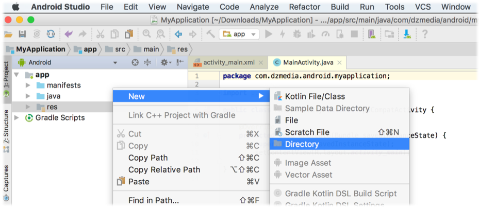The width and height of the screenshot is (479, 207).
Task: Click the Find magnifier icon
Action: pos(146,34)
